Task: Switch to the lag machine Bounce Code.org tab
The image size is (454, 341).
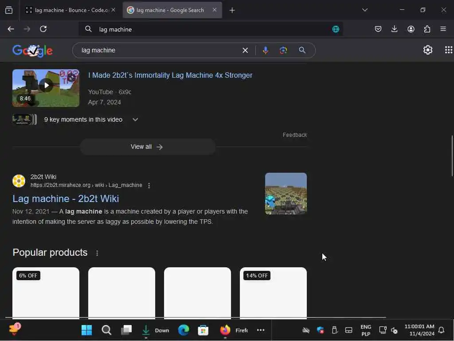Action: tap(71, 10)
